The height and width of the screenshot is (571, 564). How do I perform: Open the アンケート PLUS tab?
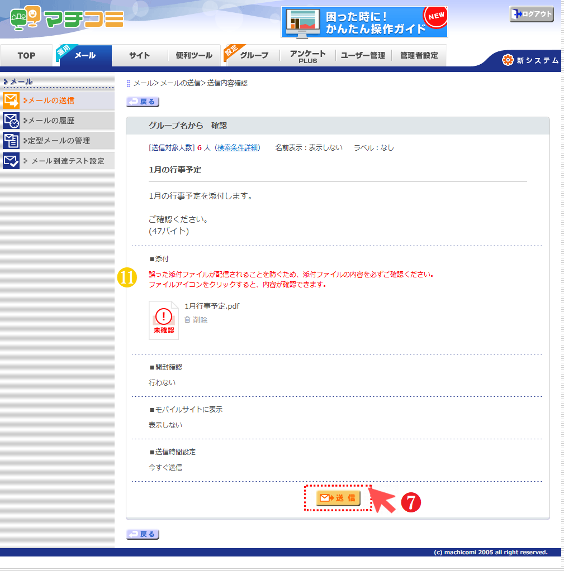click(x=307, y=56)
